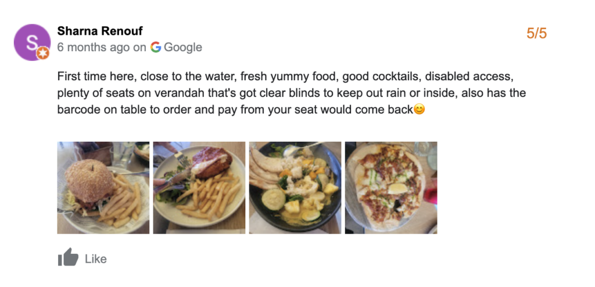Click the orange star badge on avatar
Screen dimensions: 595x287
(x=43, y=54)
